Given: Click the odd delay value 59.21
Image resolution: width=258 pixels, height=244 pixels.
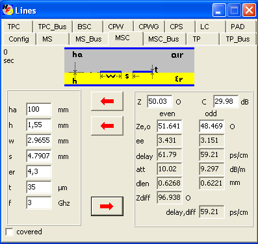Looking at the screenshot, I should coord(212,154).
